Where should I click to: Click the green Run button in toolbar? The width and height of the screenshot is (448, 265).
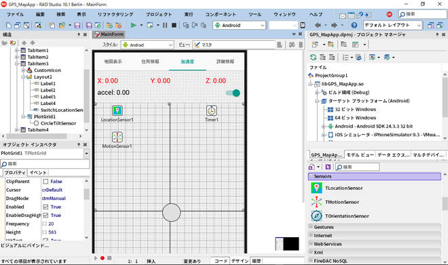133,25
